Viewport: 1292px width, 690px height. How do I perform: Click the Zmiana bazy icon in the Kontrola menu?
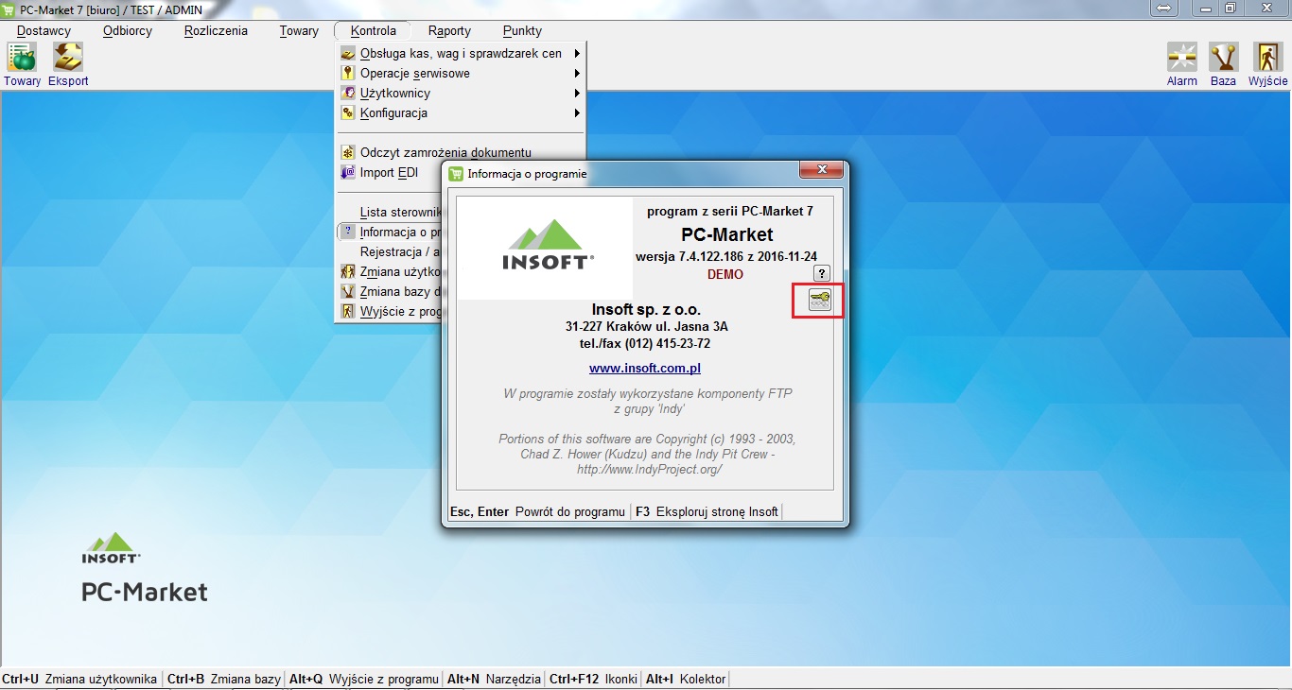point(348,292)
